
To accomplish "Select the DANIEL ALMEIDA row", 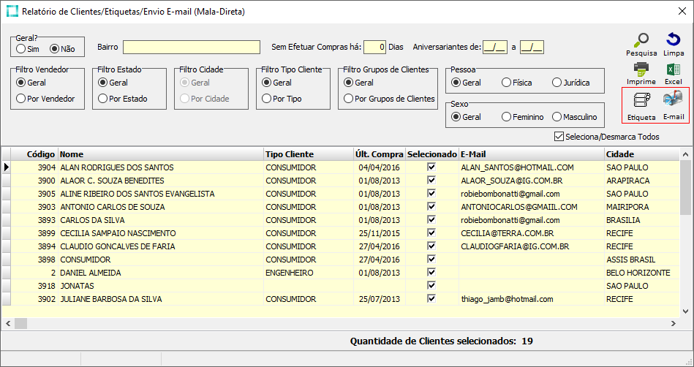I will 161,273.
